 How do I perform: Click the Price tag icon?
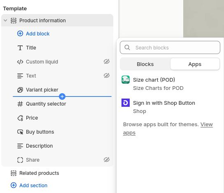20,118
